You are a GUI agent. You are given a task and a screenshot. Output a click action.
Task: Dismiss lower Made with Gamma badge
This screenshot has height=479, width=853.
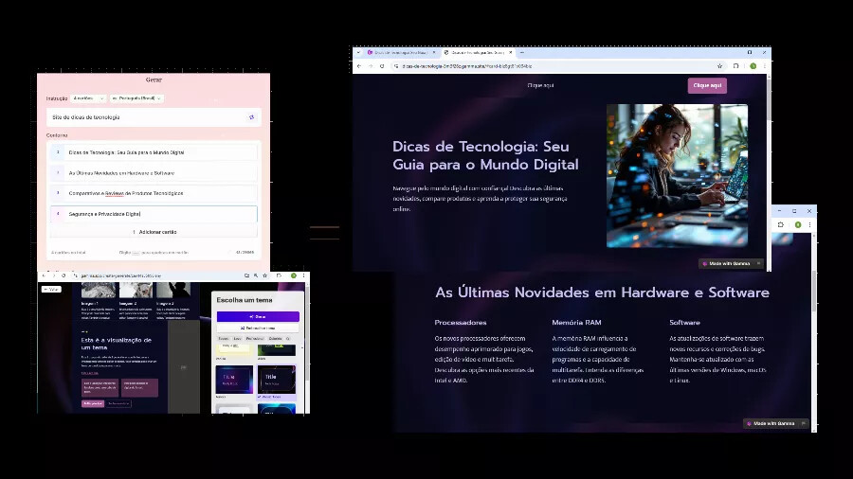(803, 423)
